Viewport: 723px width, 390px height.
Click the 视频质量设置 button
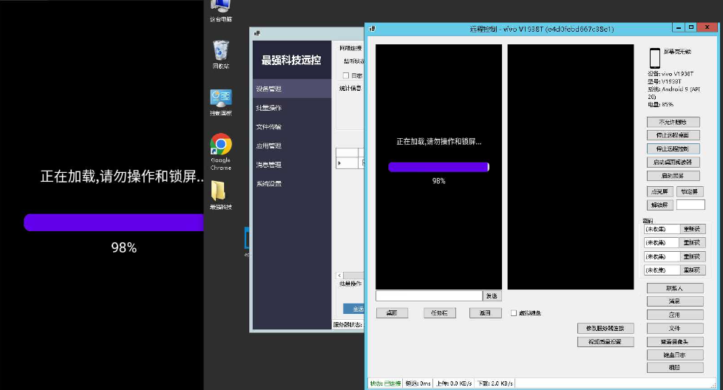tap(605, 342)
